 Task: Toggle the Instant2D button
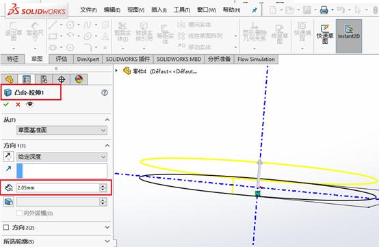click(x=349, y=36)
